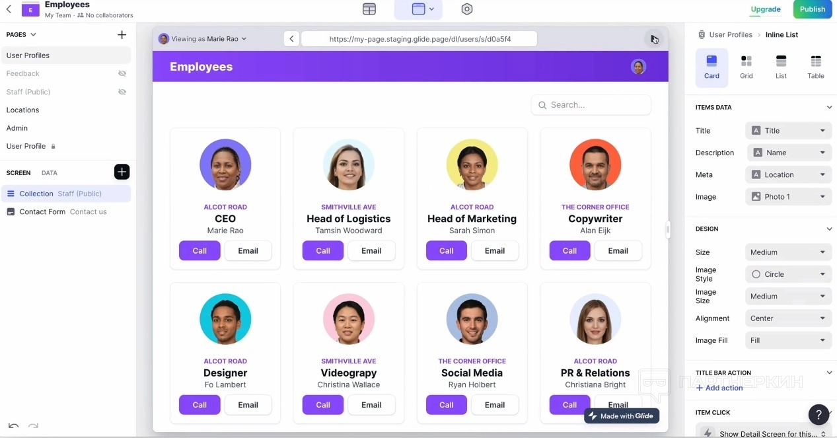Screen dimensions: 837x438
Task: Open Image Style Circle dropdown
Action: tap(788, 274)
